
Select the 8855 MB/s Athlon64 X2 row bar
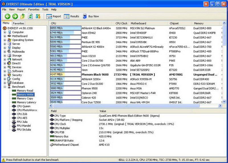(66, 28)
